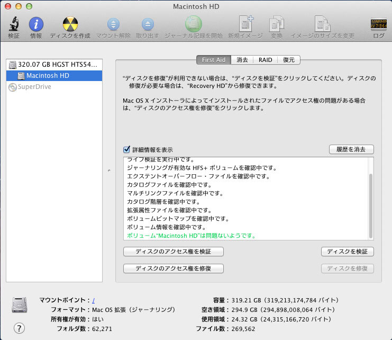
Task: Click the マウント解除 unmount icon
Action: (113, 24)
